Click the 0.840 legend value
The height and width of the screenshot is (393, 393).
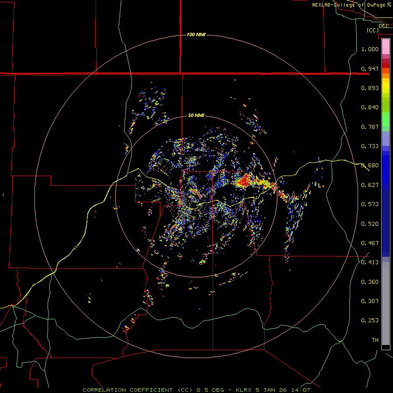point(370,107)
